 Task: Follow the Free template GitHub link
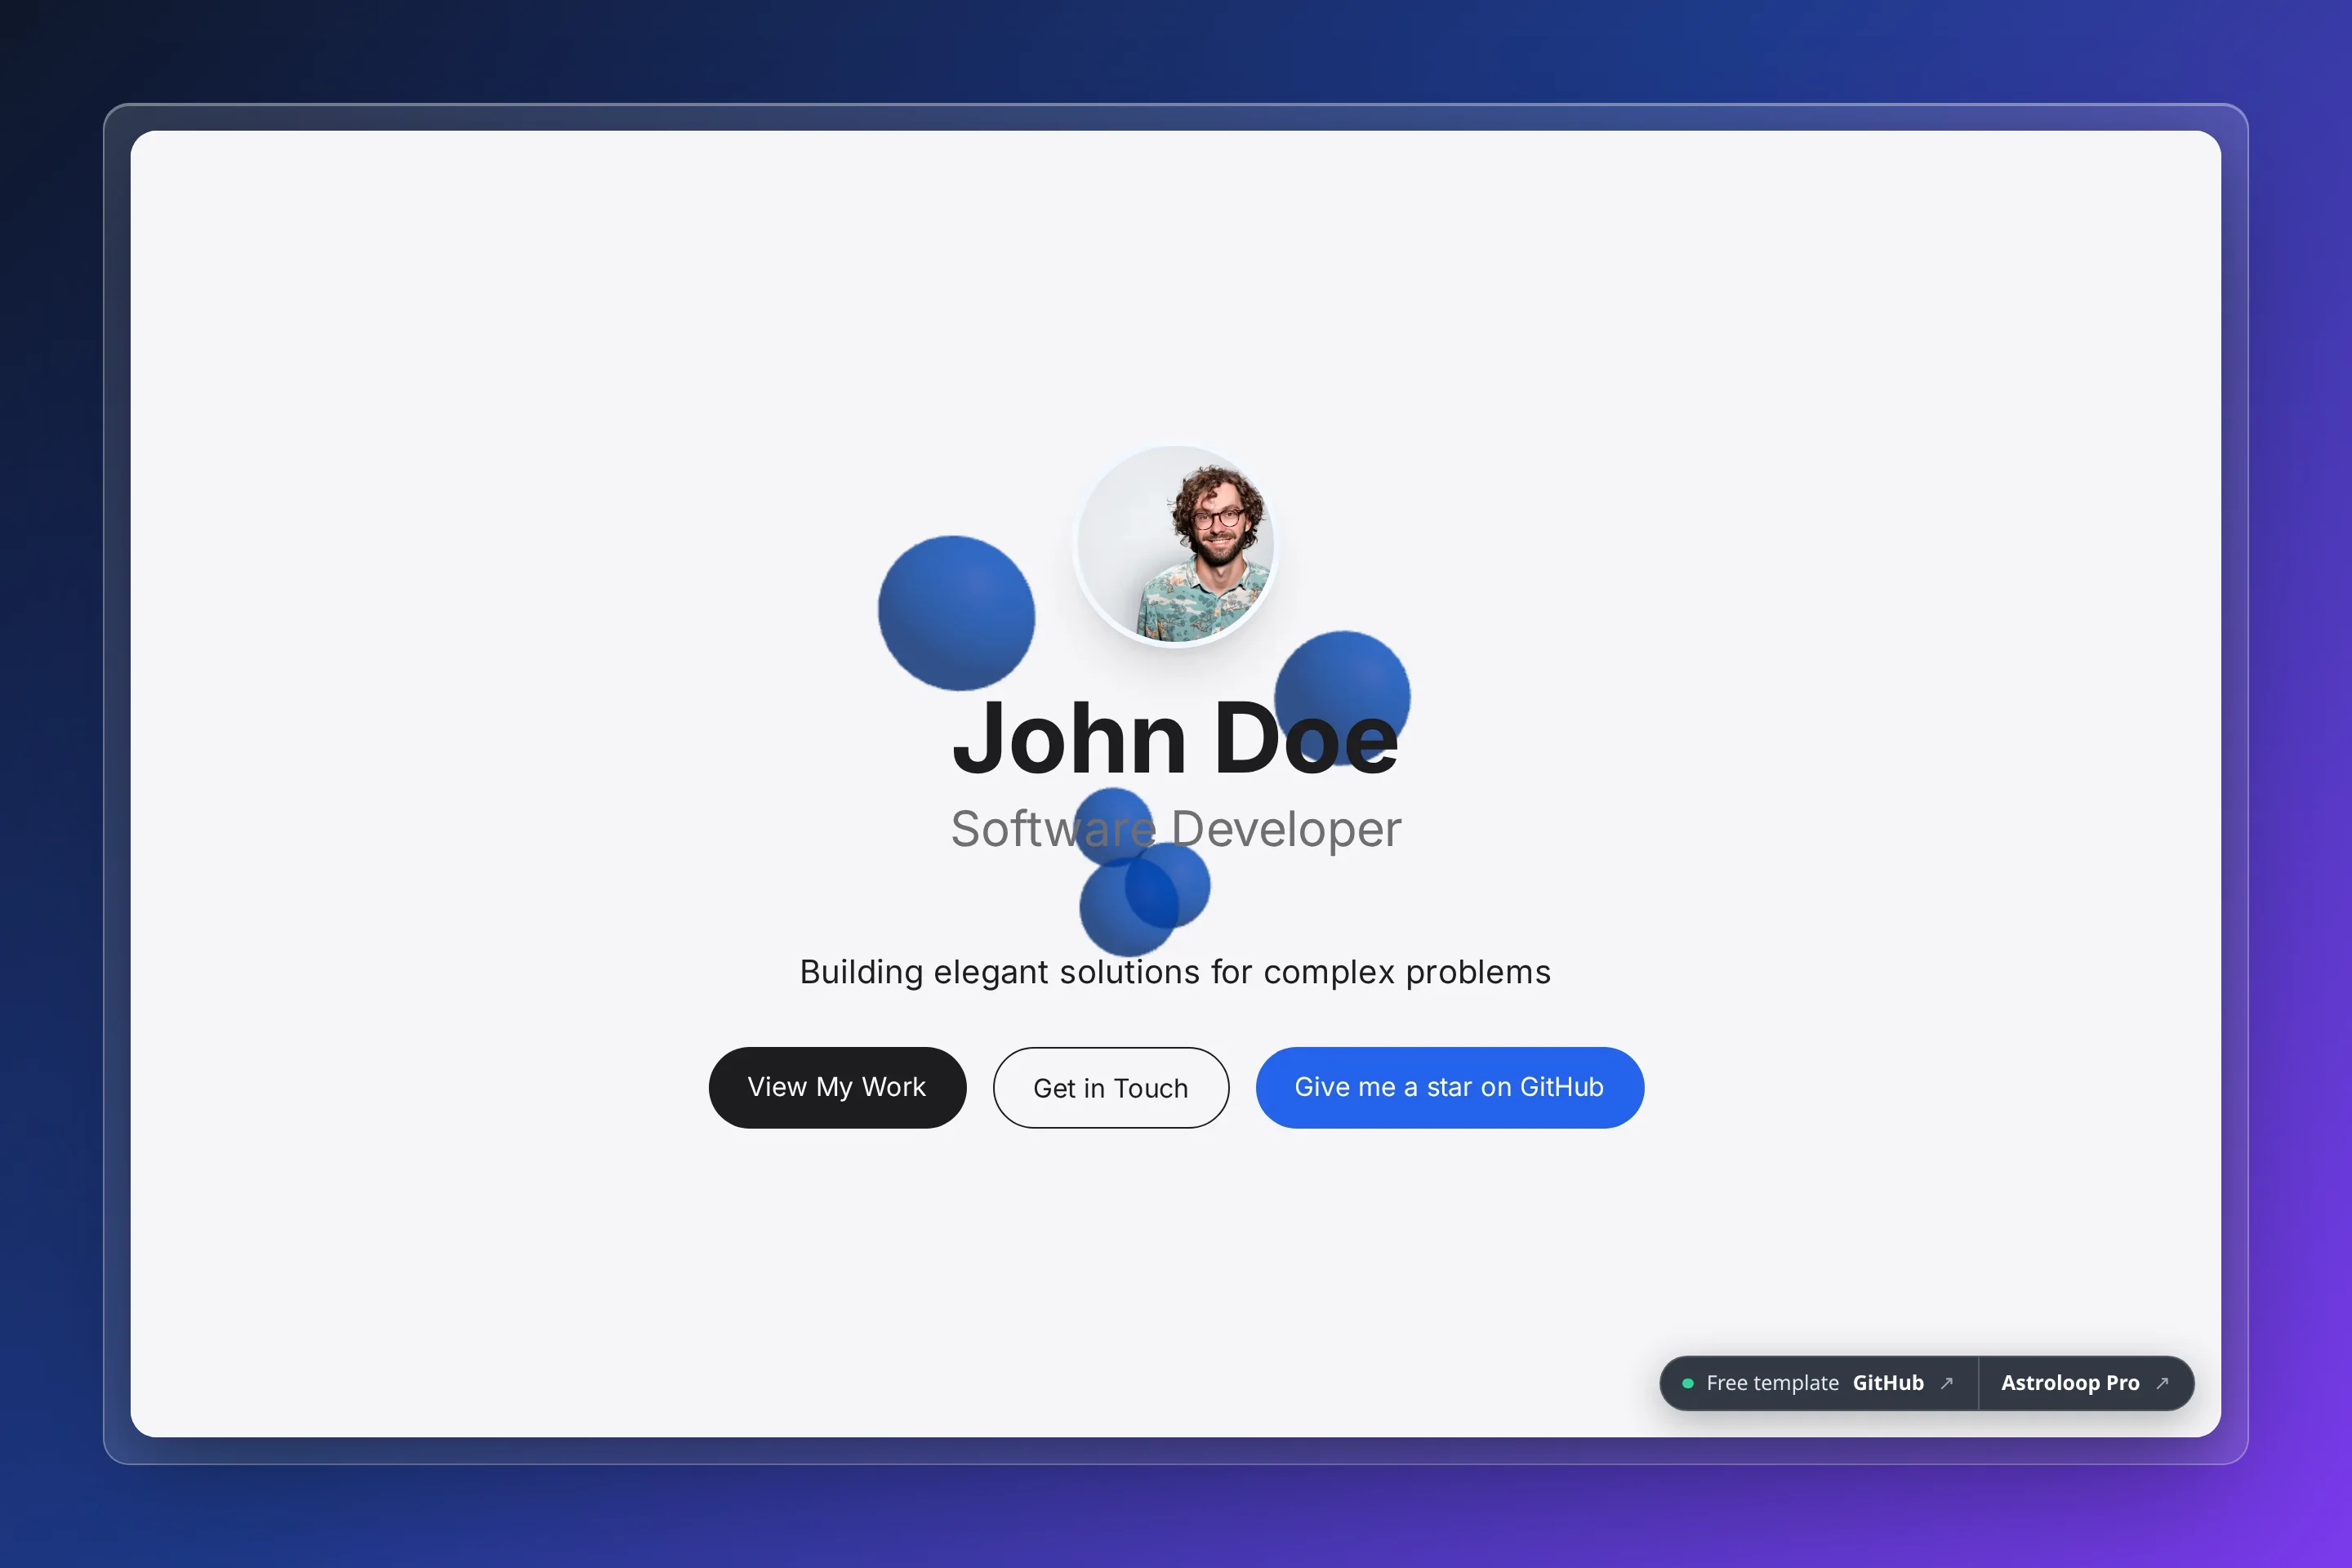coord(1819,1383)
